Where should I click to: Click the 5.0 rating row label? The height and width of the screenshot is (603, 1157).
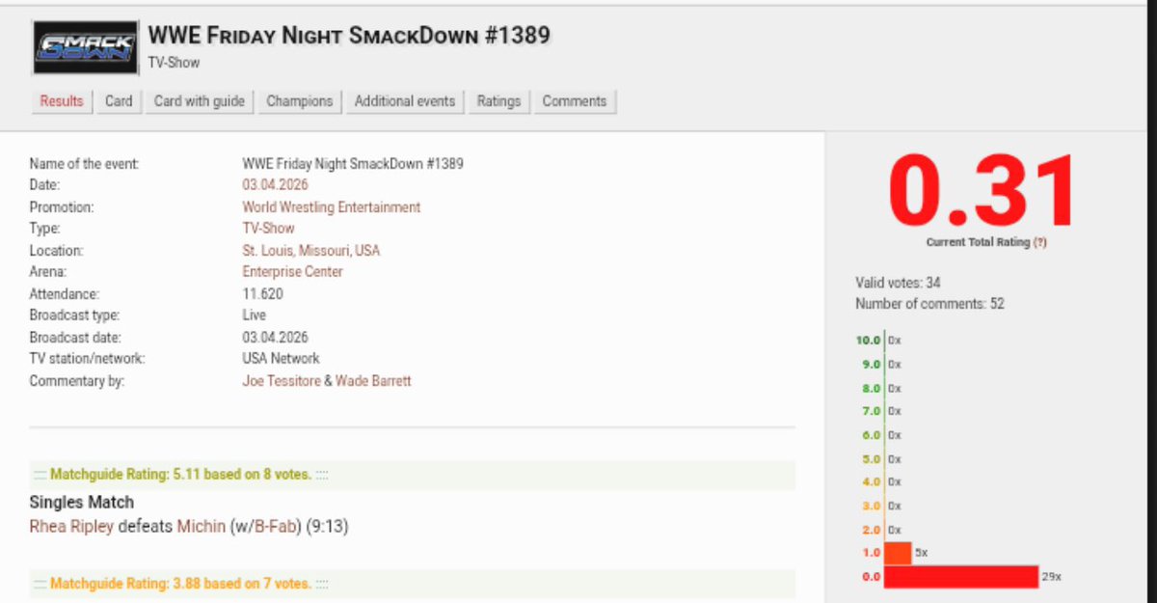[x=871, y=459]
